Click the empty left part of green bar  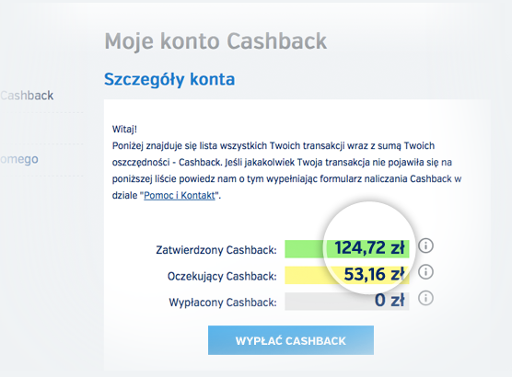click(304, 249)
